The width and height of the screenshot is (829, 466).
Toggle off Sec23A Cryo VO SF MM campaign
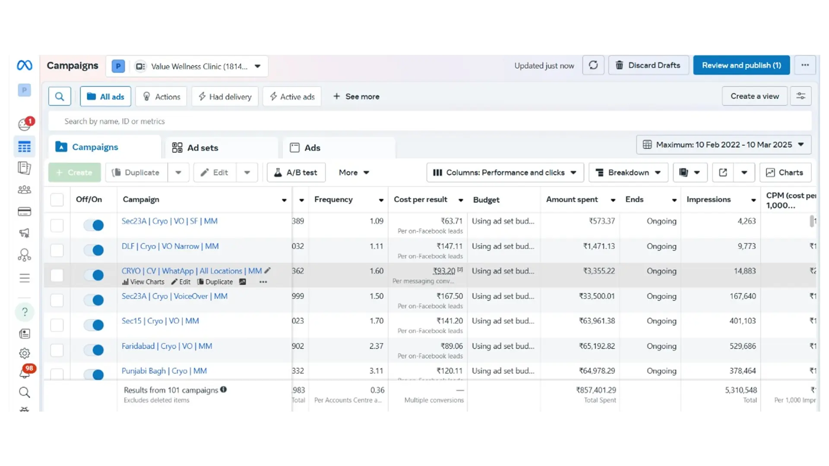click(x=94, y=225)
